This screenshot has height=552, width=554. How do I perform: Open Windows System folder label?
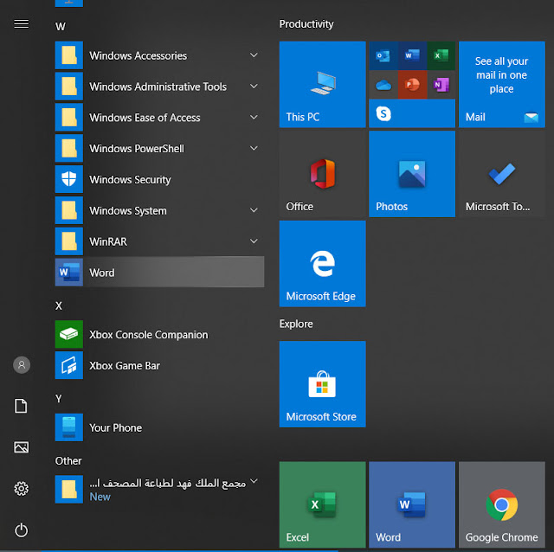tap(128, 211)
